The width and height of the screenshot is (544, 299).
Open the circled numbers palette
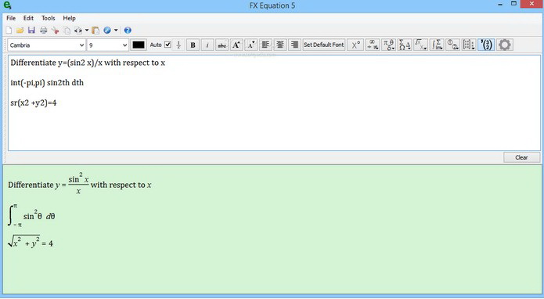tap(452, 45)
